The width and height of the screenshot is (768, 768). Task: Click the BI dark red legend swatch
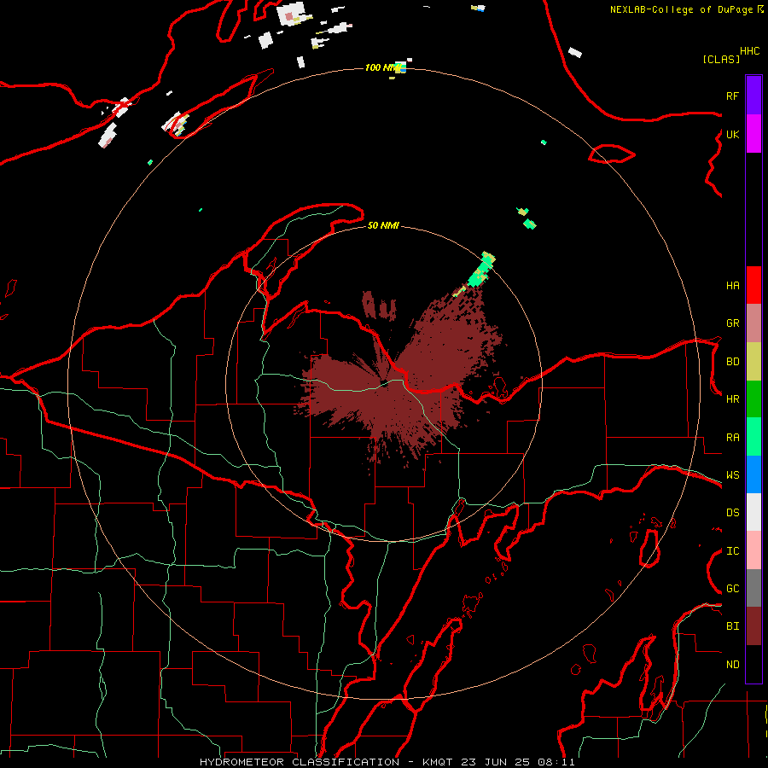(x=753, y=626)
